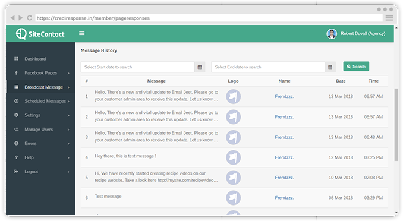The height and width of the screenshot is (221, 403).
Task: Click the Errors exclamation icon
Action: (x=16, y=143)
